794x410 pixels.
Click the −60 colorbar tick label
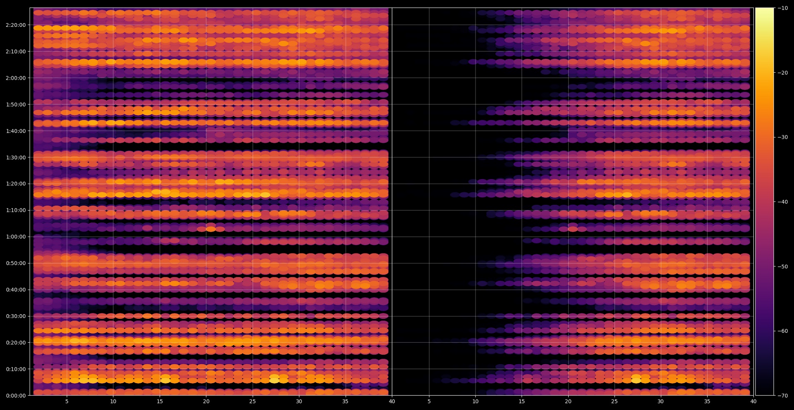(x=782, y=331)
